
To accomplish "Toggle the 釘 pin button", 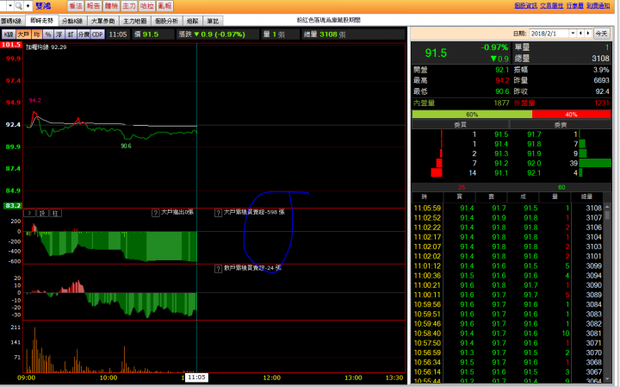I will (x=71, y=34).
